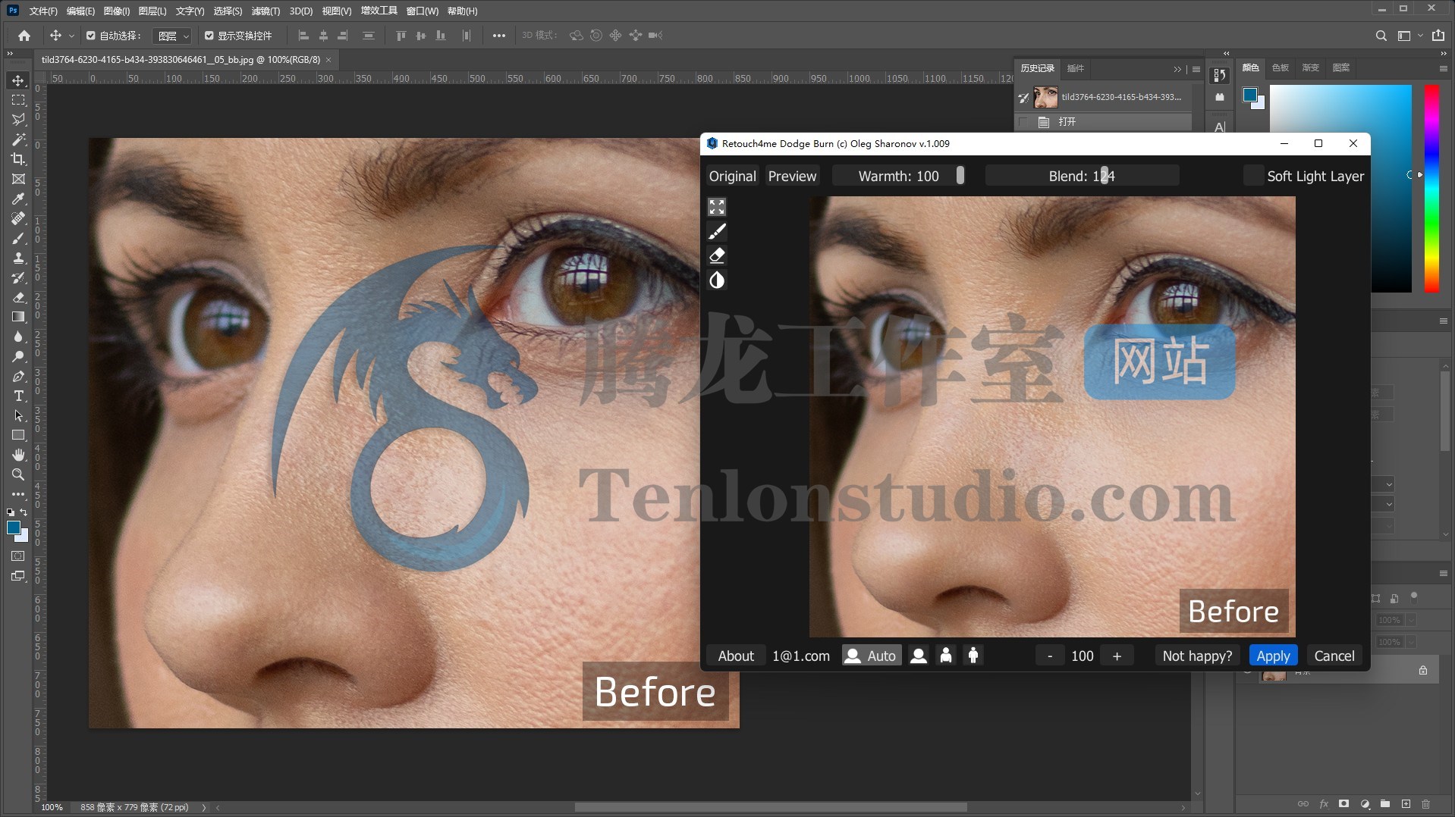Select the Crop tool

tap(18, 159)
